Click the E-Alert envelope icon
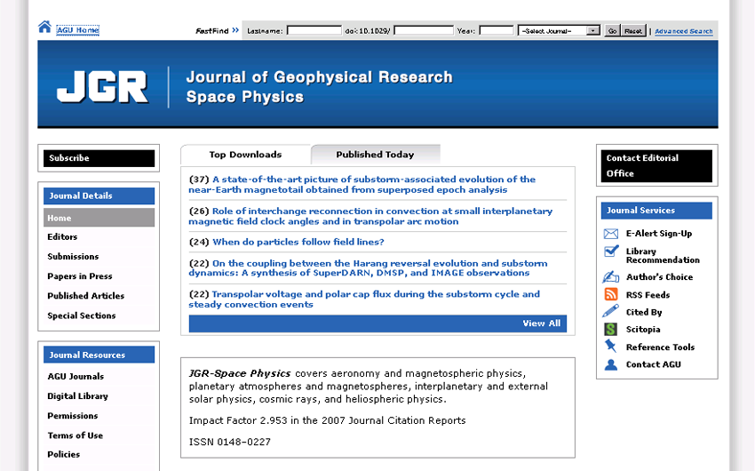Screen dimensions: 755x471 coord(610,234)
